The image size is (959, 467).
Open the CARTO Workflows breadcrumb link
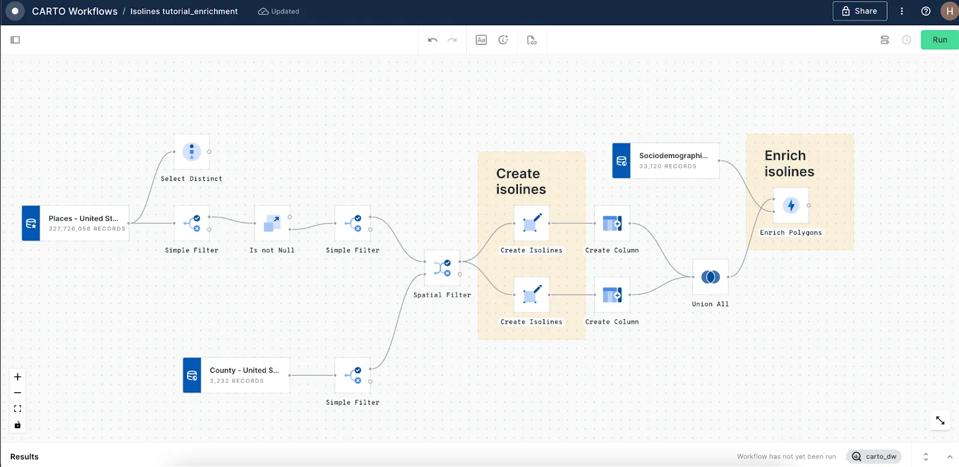point(74,11)
